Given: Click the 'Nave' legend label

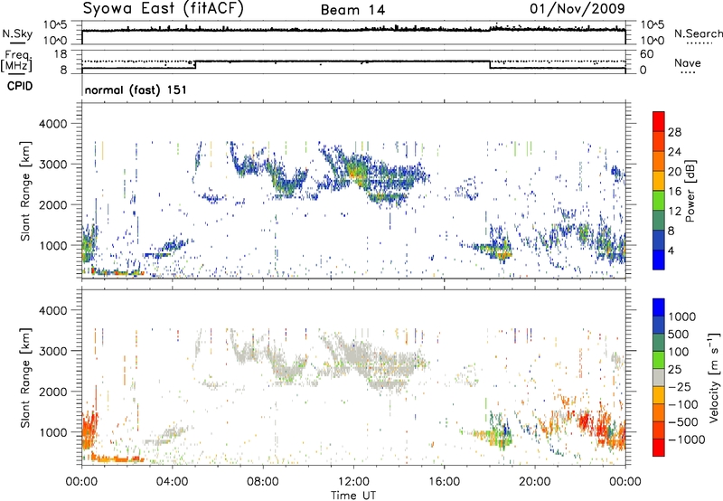Looking at the screenshot, I should tap(688, 63).
